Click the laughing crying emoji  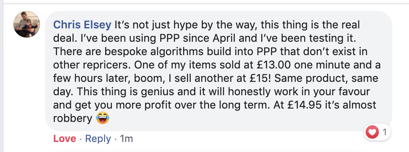tap(103, 118)
